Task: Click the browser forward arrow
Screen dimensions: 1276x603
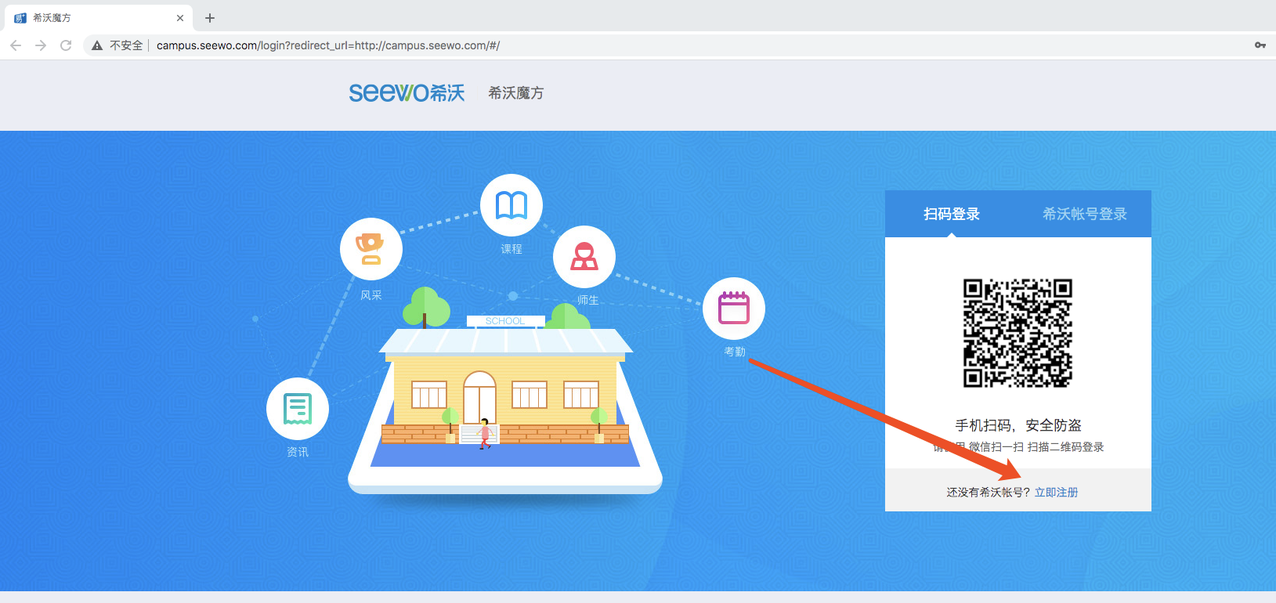Action: [41, 45]
